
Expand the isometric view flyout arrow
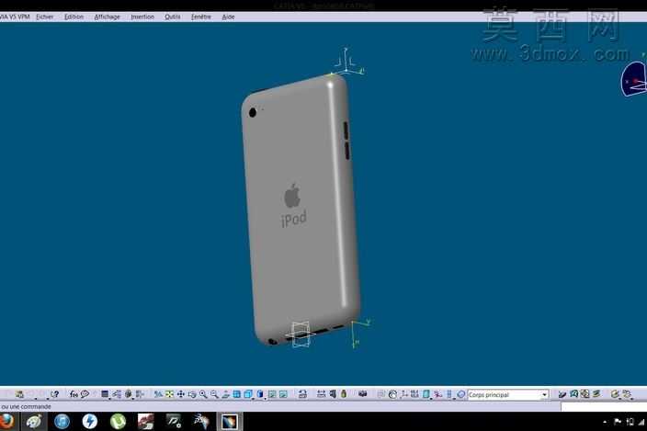[x=253, y=398]
